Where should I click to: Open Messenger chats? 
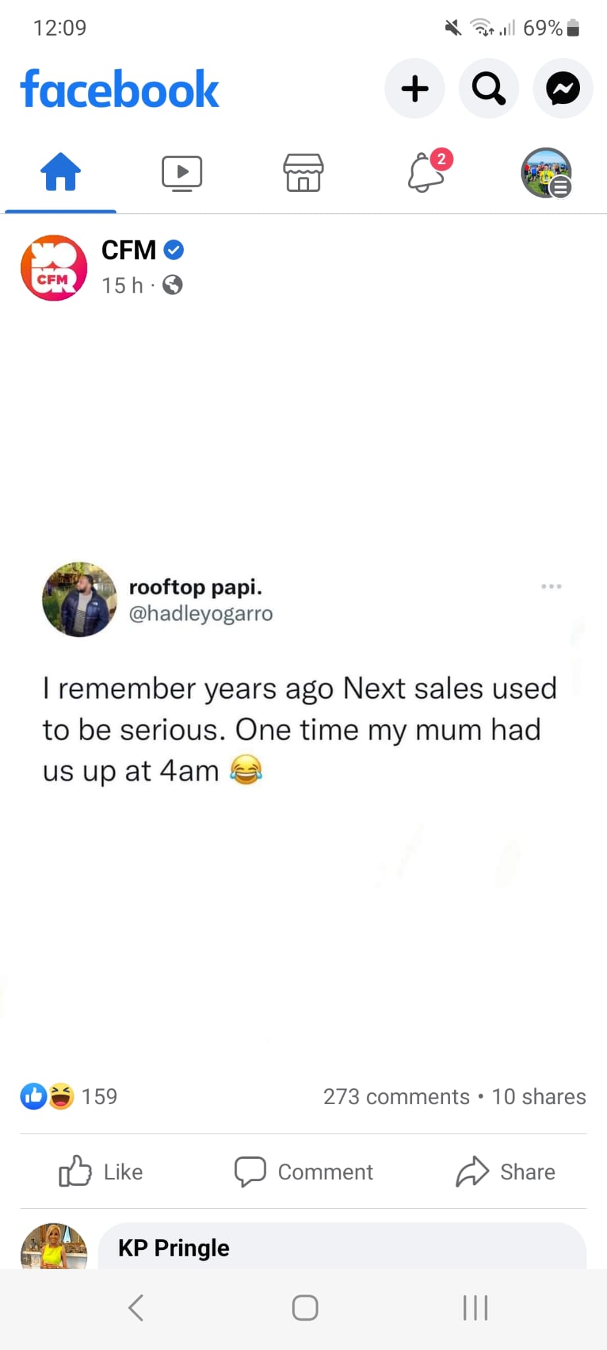[x=562, y=88]
